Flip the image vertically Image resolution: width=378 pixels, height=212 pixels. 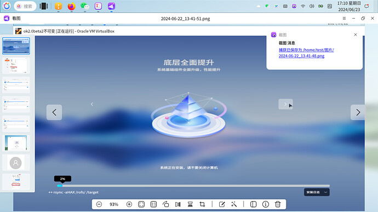[190, 204]
